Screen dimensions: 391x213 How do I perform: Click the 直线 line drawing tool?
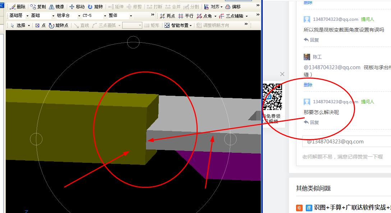(82, 25)
